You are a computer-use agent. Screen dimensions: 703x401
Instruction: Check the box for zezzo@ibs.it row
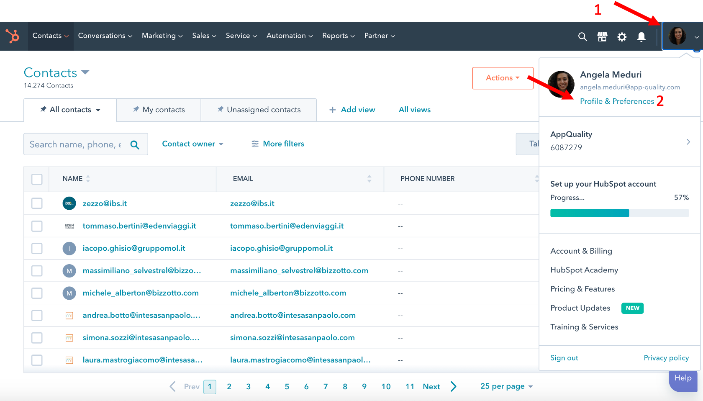37,203
